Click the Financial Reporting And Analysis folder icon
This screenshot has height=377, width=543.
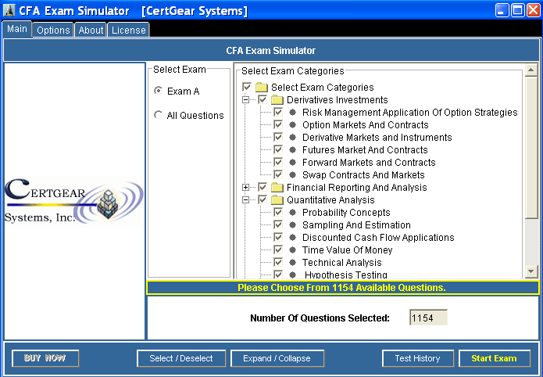pos(277,187)
